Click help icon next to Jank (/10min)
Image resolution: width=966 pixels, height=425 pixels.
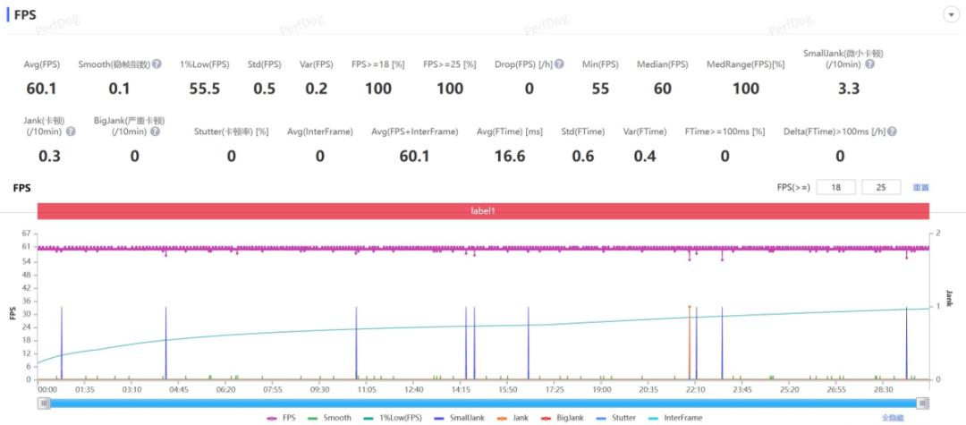coord(71,132)
